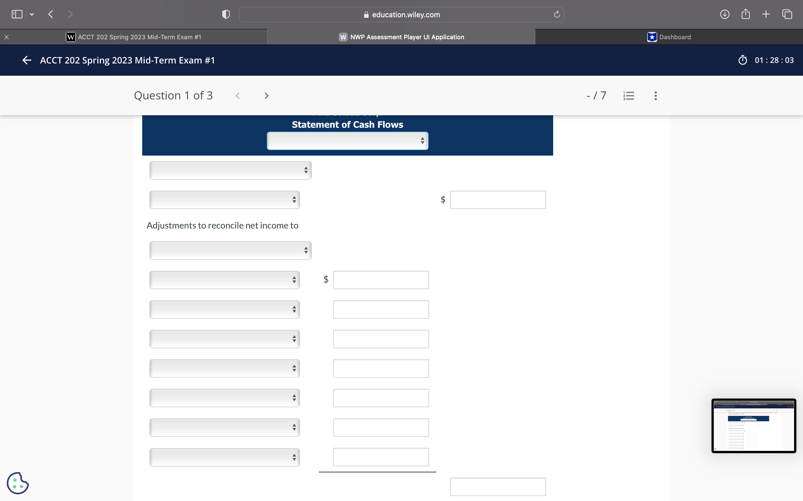Open Safari downloads icon
The width and height of the screenshot is (803, 501).
click(724, 14)
